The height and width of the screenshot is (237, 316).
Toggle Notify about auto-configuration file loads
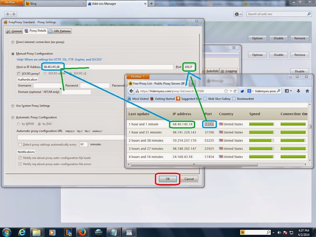pyautogui.click(x=20, y=158)
